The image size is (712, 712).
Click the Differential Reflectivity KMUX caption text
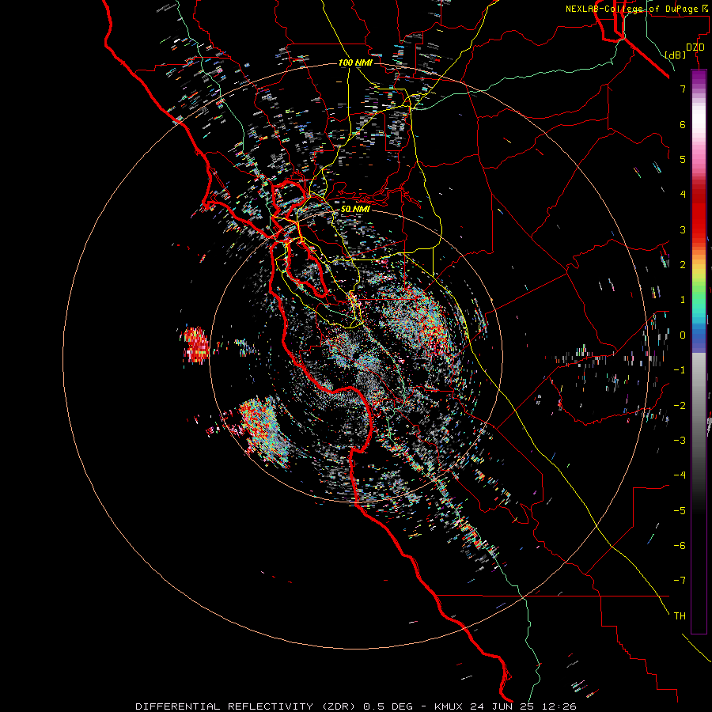pyautogui.click(x=356, y=706)
